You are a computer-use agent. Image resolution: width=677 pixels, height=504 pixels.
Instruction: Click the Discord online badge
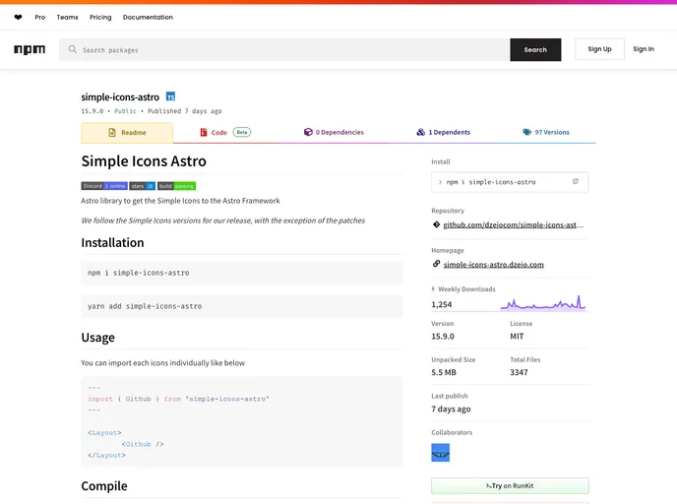click(x=104, y=185)
